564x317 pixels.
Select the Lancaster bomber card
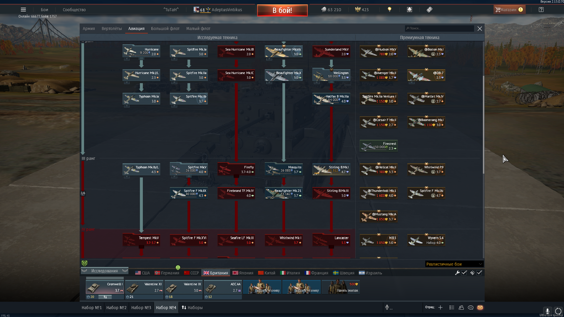point(331,240)
